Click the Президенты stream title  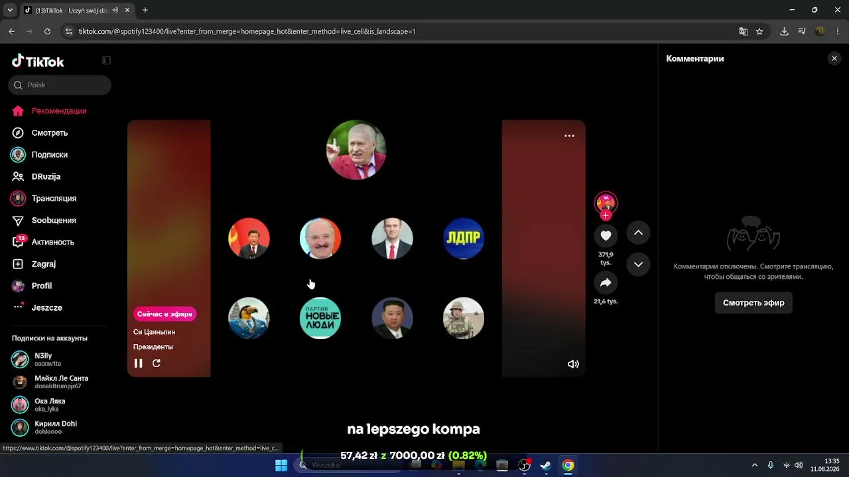(x=153, y=347)
